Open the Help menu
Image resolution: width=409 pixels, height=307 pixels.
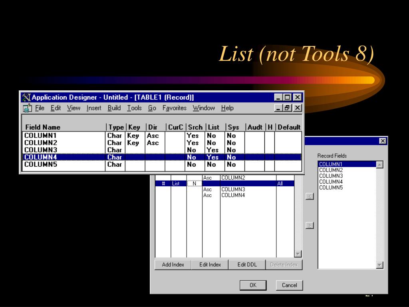pyautogui.click(x=227, y=108)
